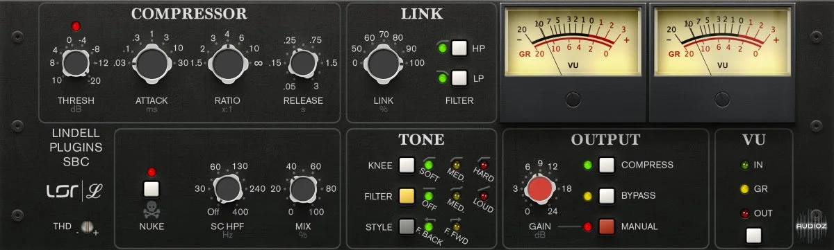
Task: Click the HARD knee LED indicator
Action: click(484, 165)
